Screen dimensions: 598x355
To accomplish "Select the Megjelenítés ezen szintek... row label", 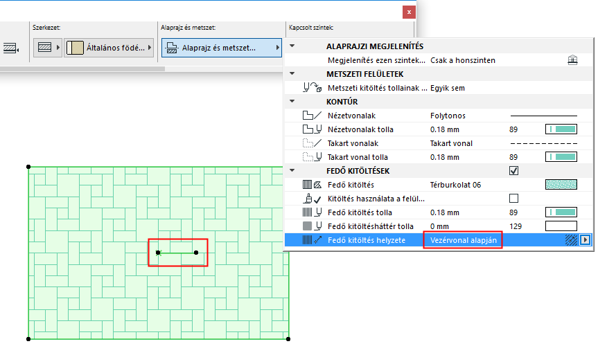I will tap(376, 60).
